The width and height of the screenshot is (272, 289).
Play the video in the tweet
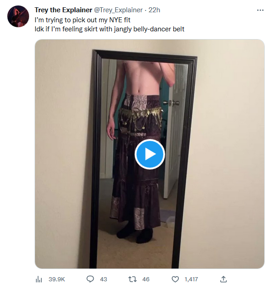coord(150,154)
